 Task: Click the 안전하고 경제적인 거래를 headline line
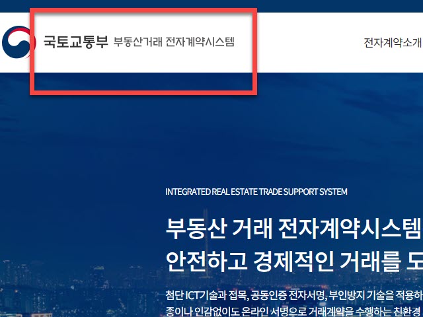[294, 262]
